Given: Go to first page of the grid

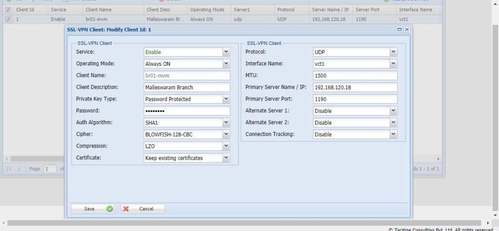Looking at the screenshot, I should 8,169.
